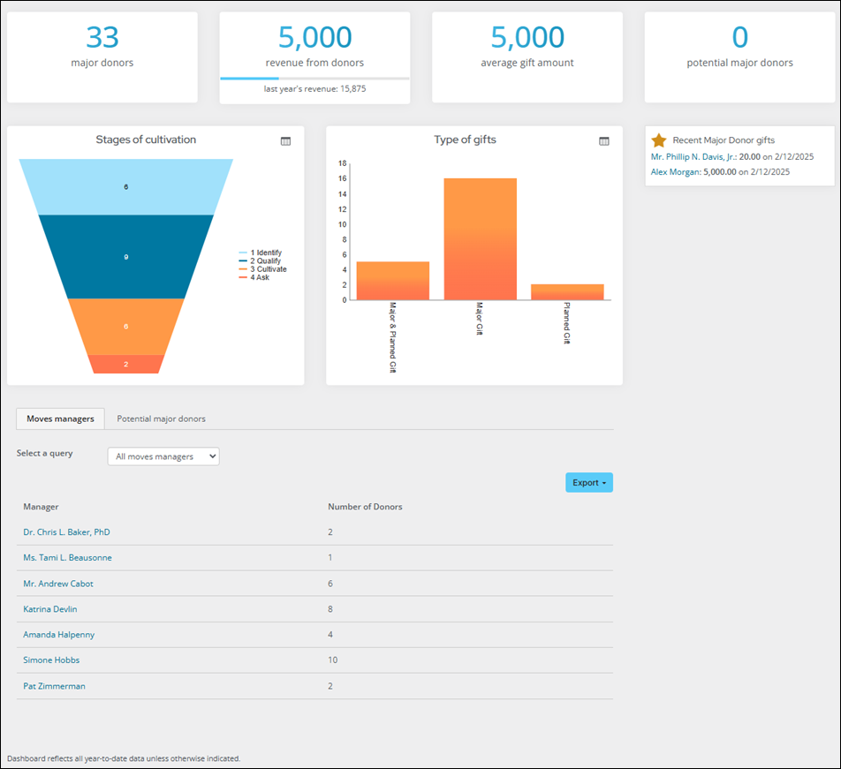
Task: Open Katrina Devlin manager link
Action: 49,609
